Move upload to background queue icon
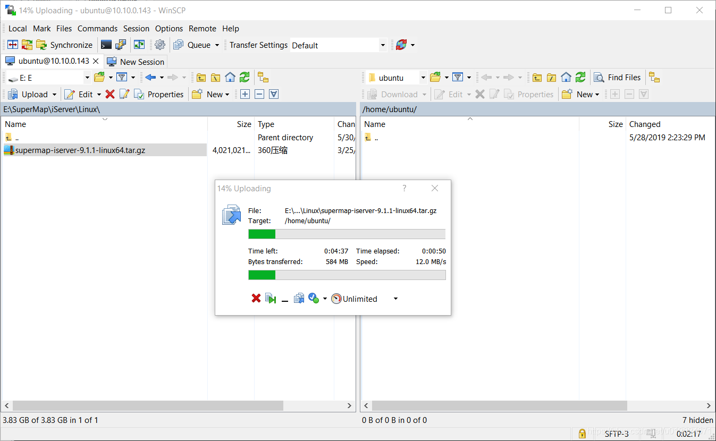Screen dimensions: 716x441 299,299
